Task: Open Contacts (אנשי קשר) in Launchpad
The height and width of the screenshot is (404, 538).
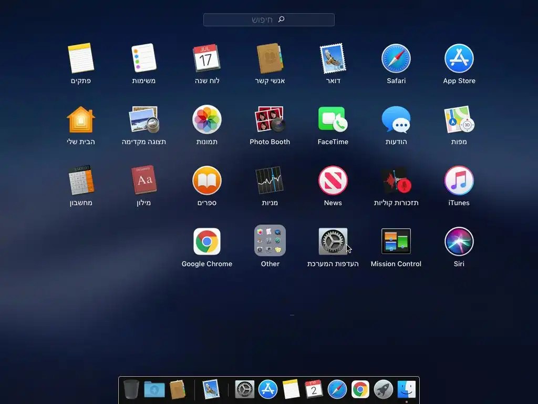Action: point(270,58)
